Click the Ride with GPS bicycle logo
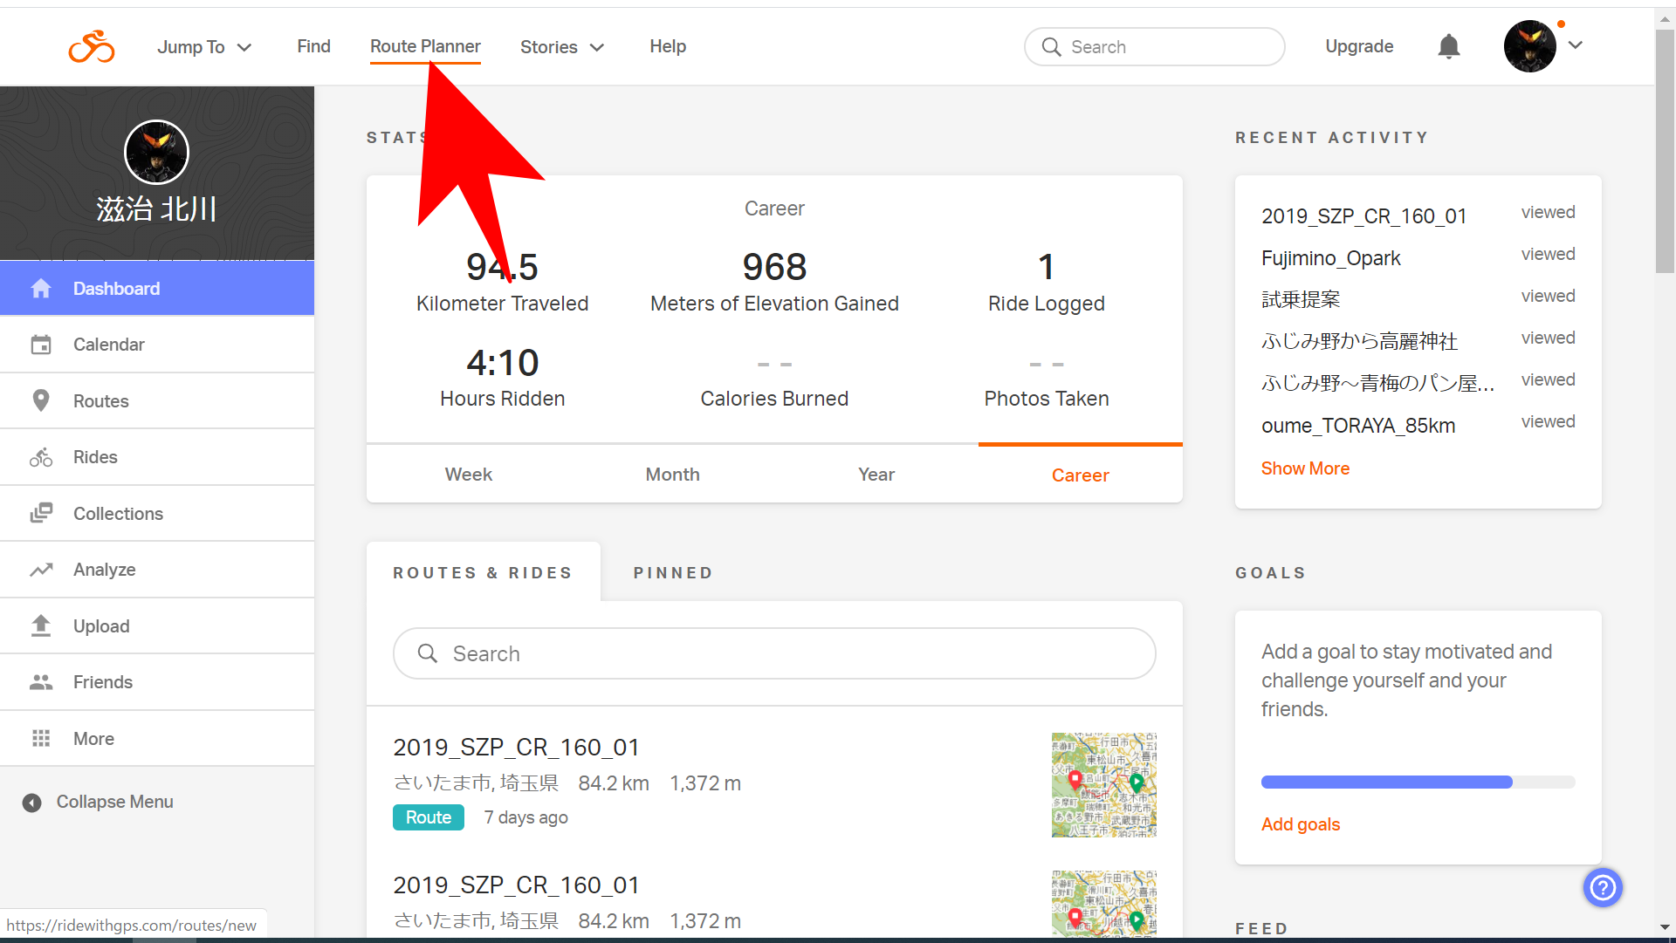The width and height of the screenshot is (1676, 943). tap(92, 47)
